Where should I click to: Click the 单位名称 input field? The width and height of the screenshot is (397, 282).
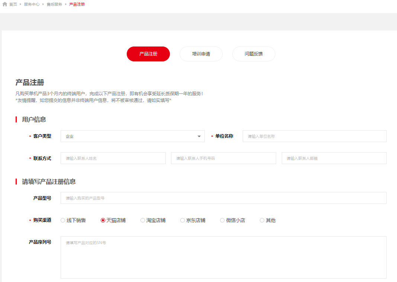click(x=314, y=136)
